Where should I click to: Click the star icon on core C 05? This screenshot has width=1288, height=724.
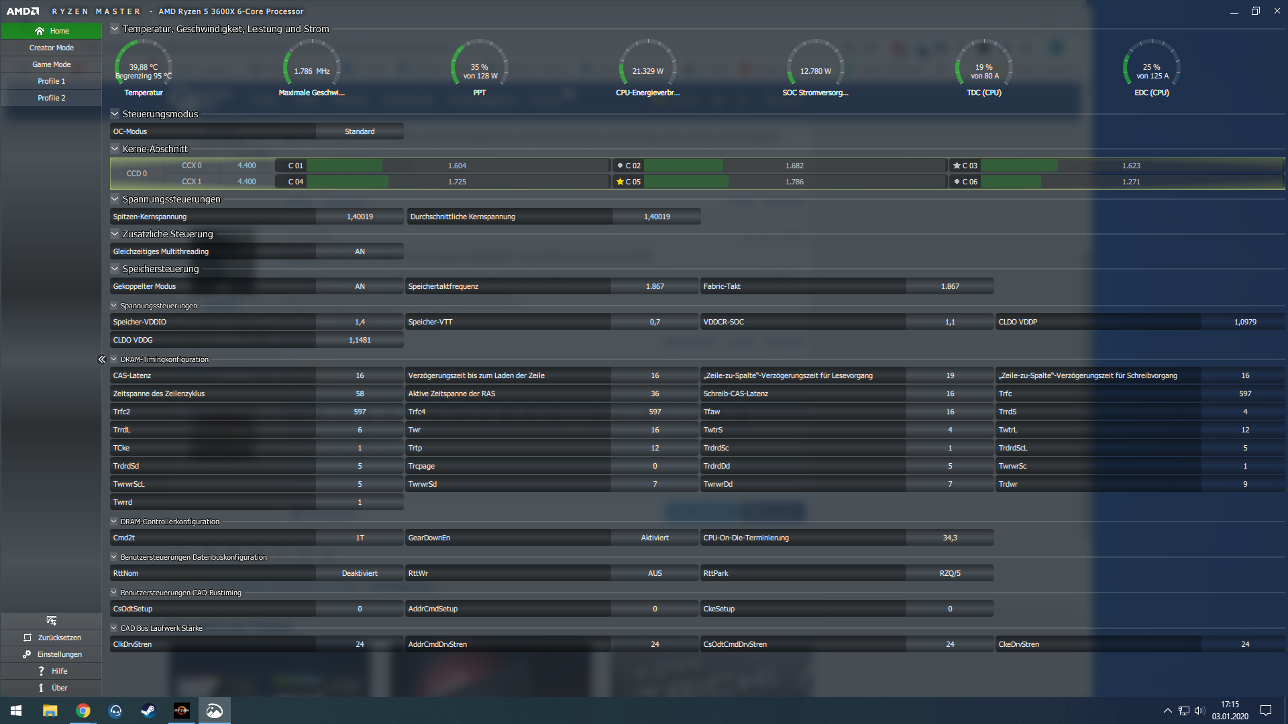[x=620, y=182]
